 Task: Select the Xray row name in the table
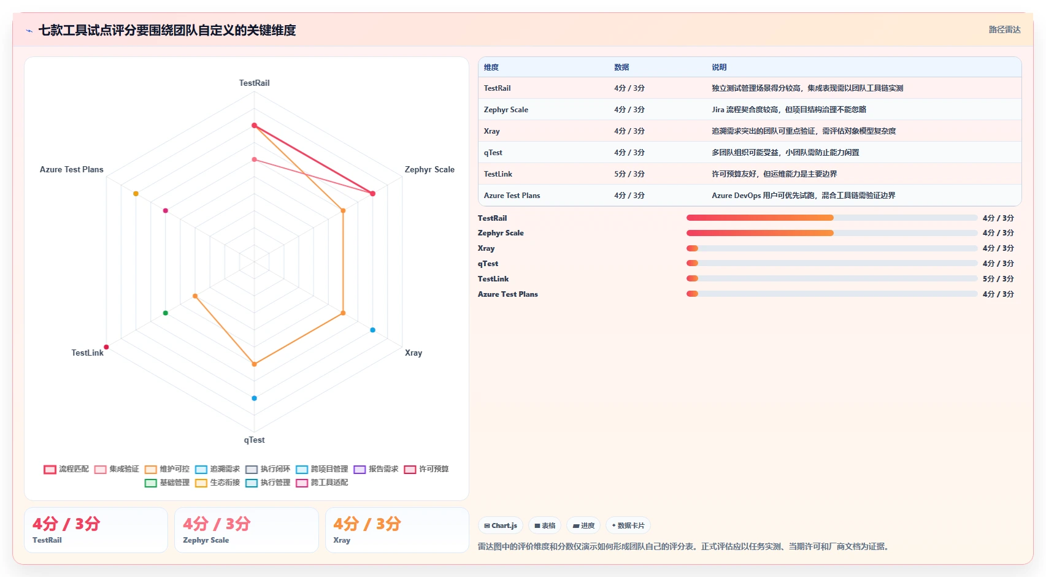pyautogui.click(x=491, y=131)
